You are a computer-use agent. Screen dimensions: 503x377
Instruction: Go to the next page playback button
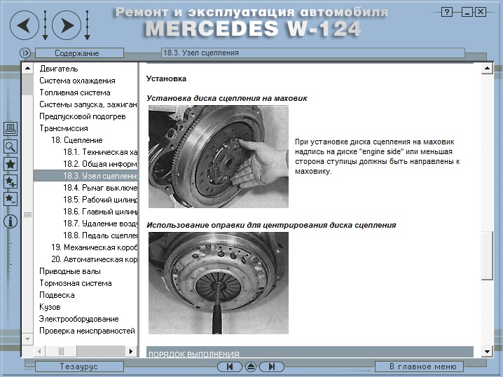pyautogui.click(x=272, y=366)
